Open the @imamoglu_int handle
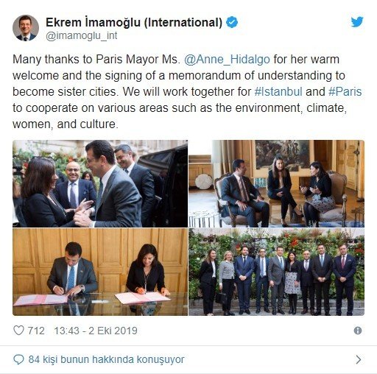 82,36
